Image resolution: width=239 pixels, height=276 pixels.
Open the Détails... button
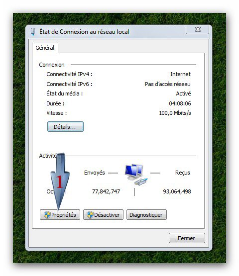coord(65,126)
